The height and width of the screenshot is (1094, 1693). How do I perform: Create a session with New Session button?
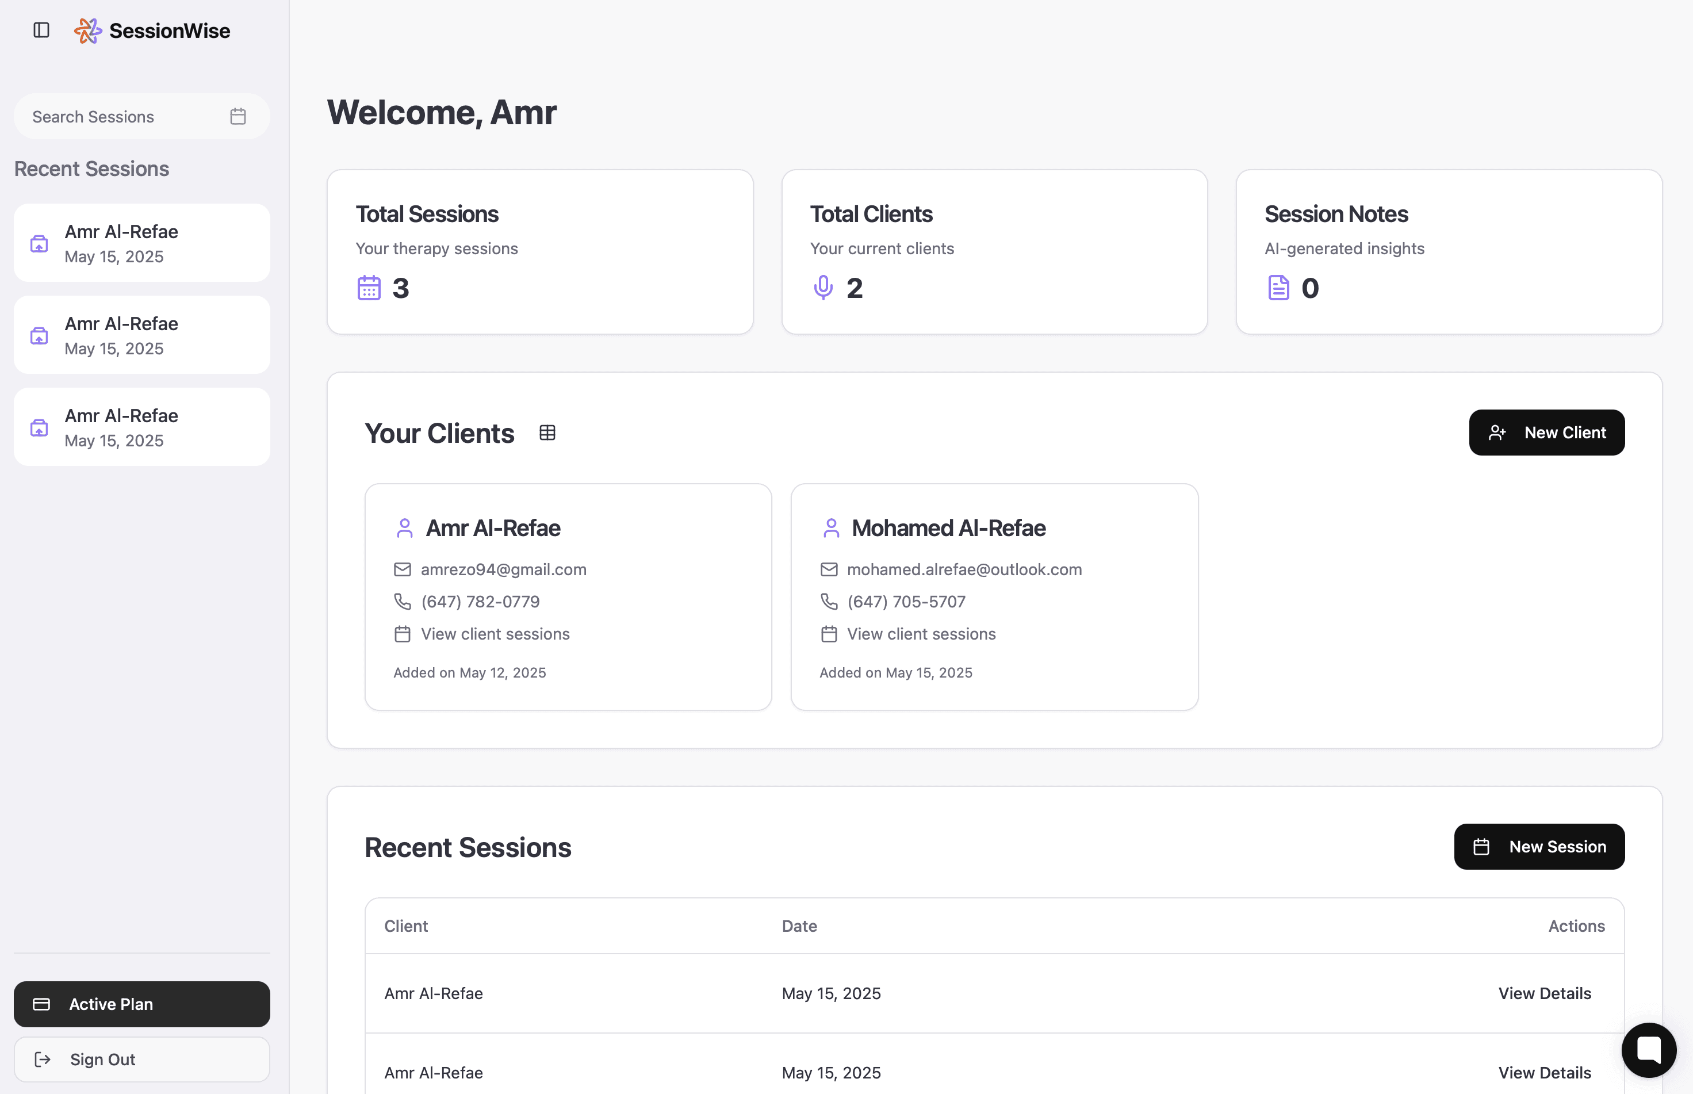click(x=1539, y=847)
